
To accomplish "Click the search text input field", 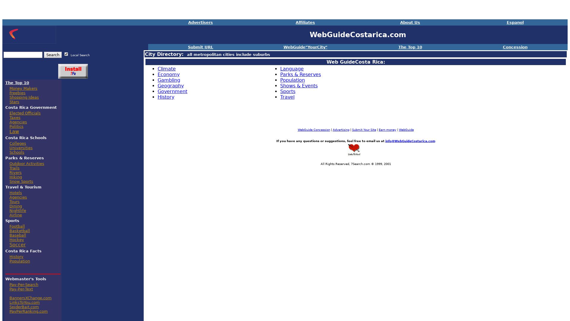I will tap(23, 55).
